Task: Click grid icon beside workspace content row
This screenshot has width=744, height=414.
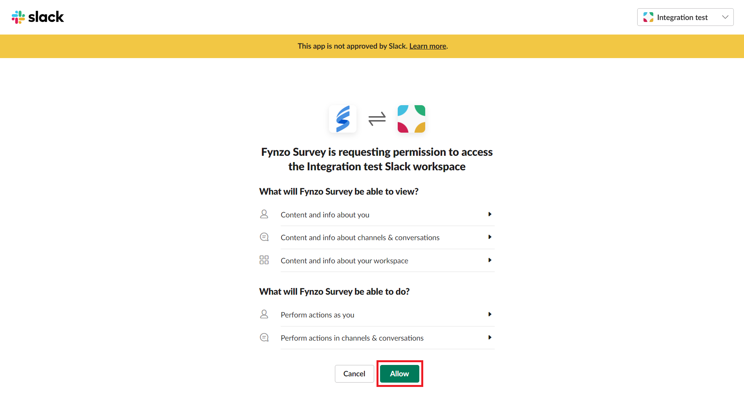Action: click(264, 260)
